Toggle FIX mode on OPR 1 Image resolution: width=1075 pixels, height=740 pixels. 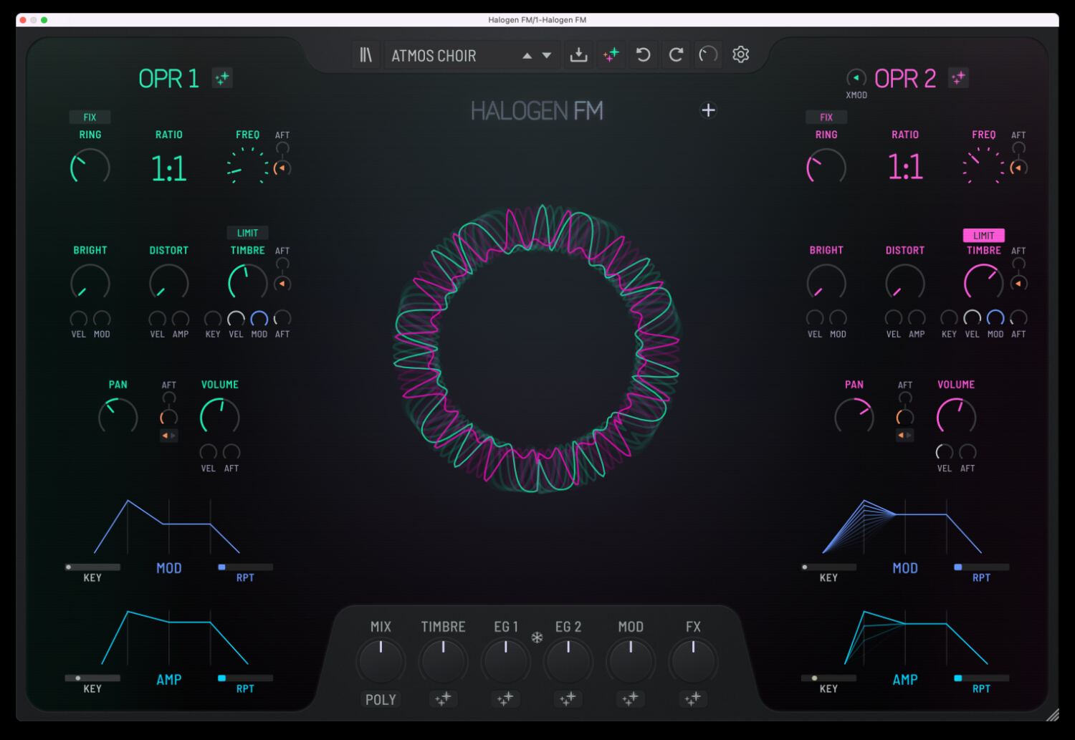click(x=89, y=117)
